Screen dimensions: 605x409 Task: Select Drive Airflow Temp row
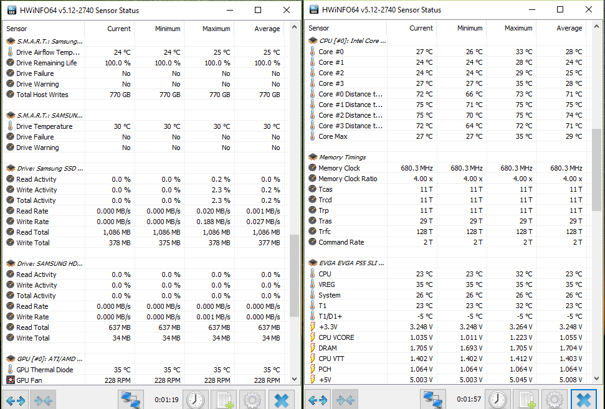[x=145, y=52]
